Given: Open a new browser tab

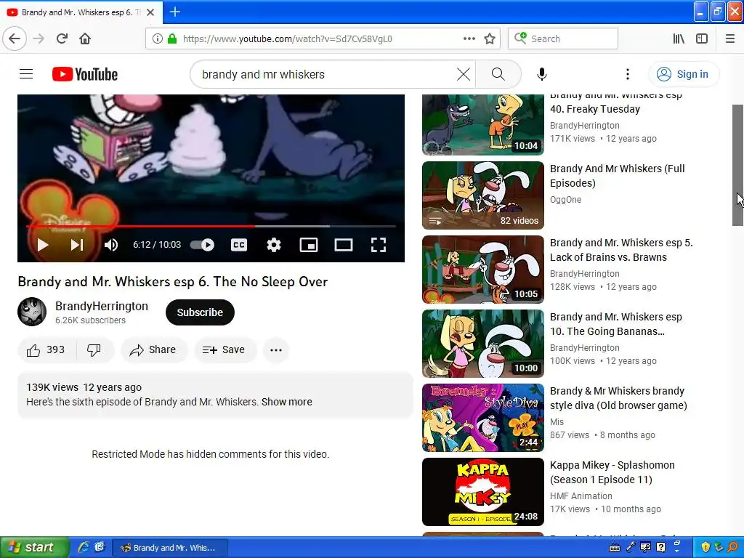Looking at the screenshot, I should pyautogui.click(x=175, y=12).
